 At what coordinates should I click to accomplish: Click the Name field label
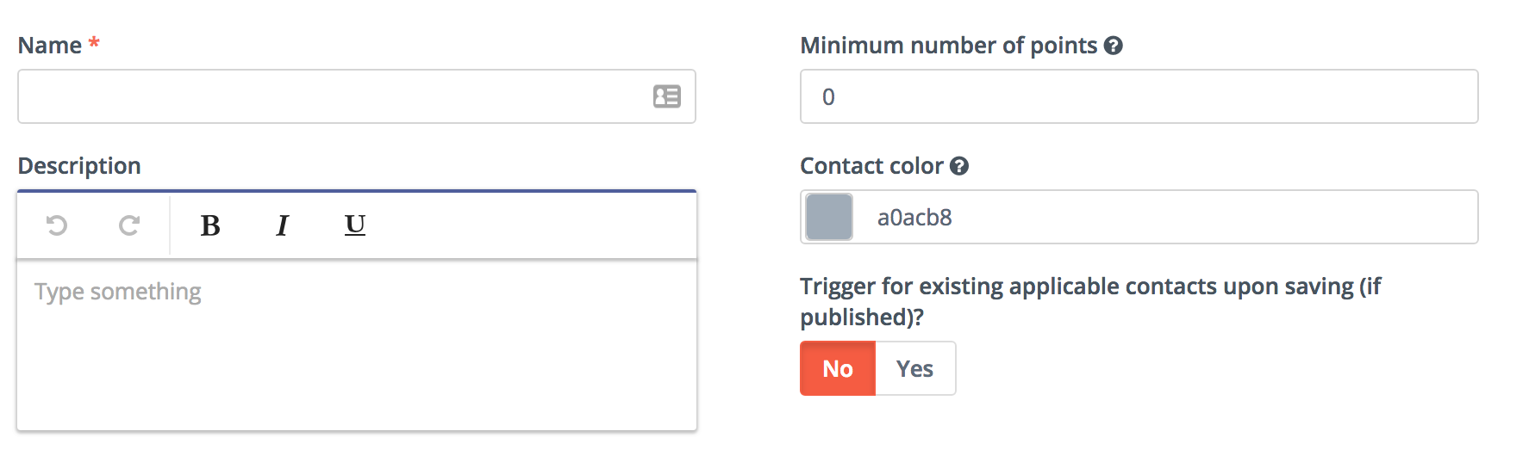(x=50, y=46)
